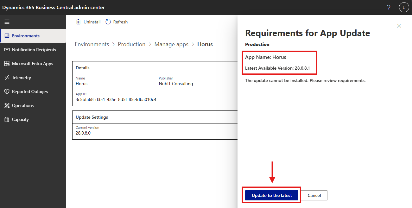Click the Dynamics 365 Business Central admin center title

[x=54, y=7]
